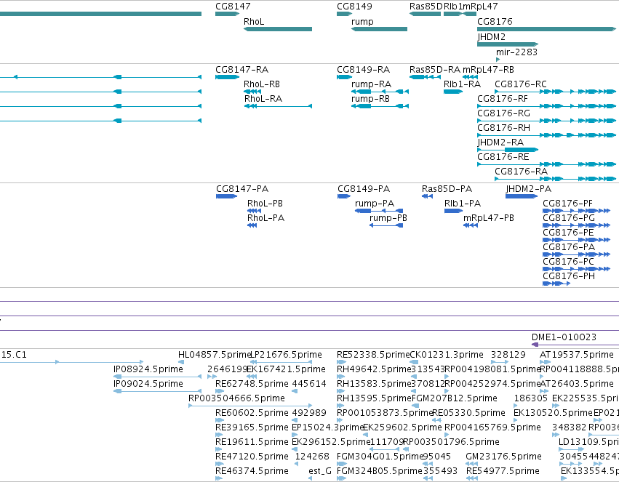Select protein CG8147-PA

point(242,189)
